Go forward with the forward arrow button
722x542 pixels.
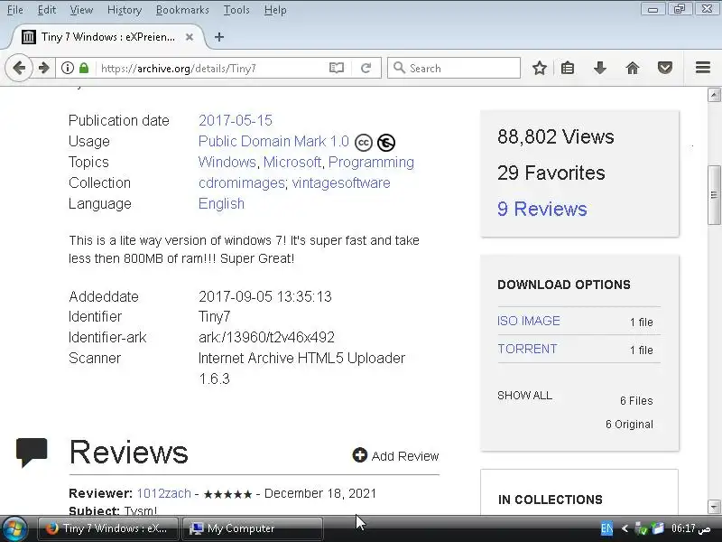[x=43, y=69]
